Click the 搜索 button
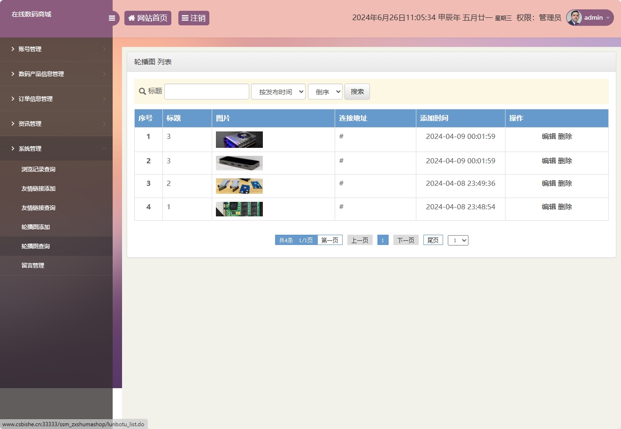 (357, 91)
